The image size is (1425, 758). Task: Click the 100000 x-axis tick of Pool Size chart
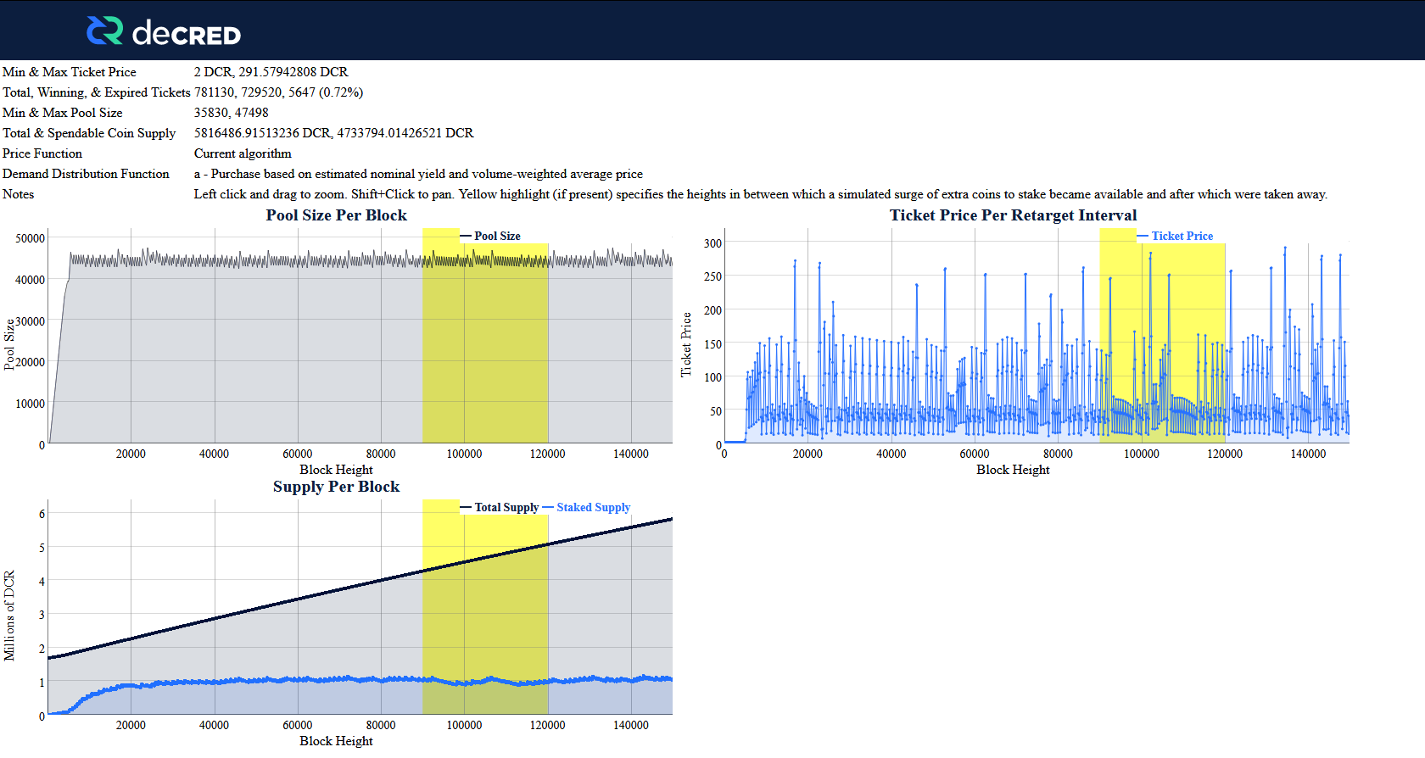pyautogui.click(x=465, y=454)
